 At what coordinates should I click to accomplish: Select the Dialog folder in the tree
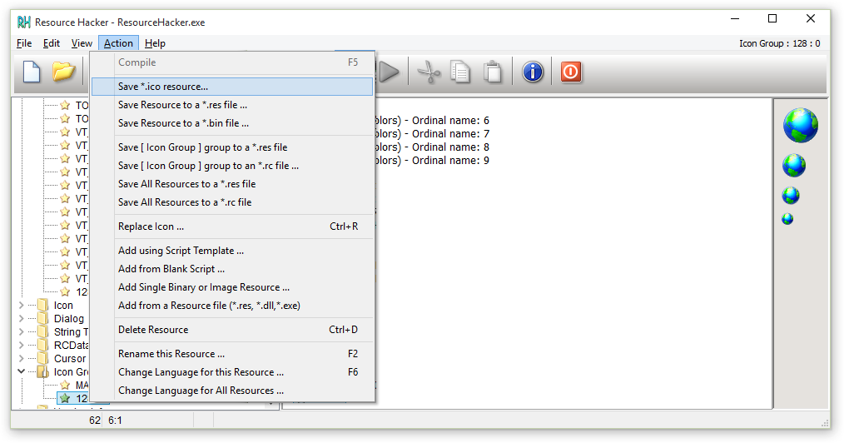[x=69, y=319]
